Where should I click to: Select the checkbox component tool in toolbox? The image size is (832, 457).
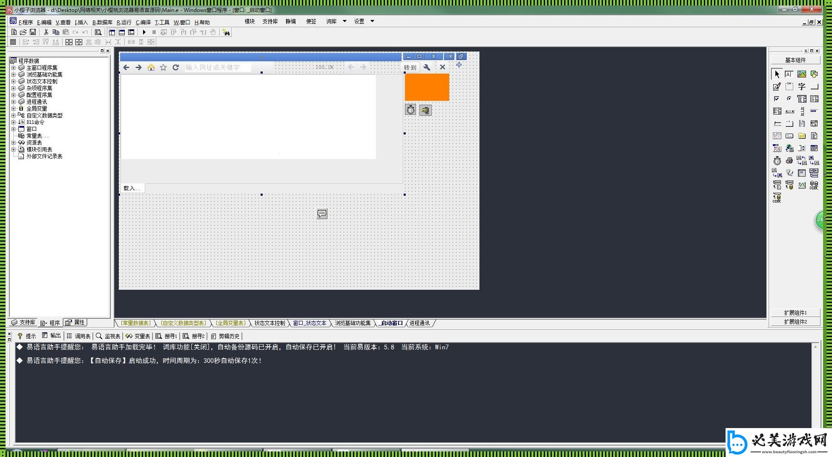[x=777, y=99]
